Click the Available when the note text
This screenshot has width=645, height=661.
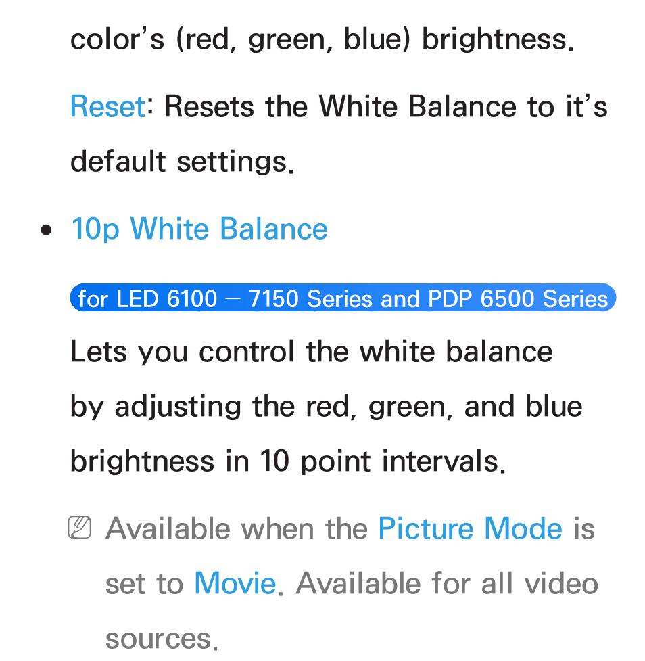[237, 528]
